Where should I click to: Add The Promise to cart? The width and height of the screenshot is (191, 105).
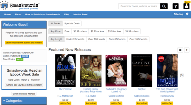pyautogui.click(x=65, y=103)
